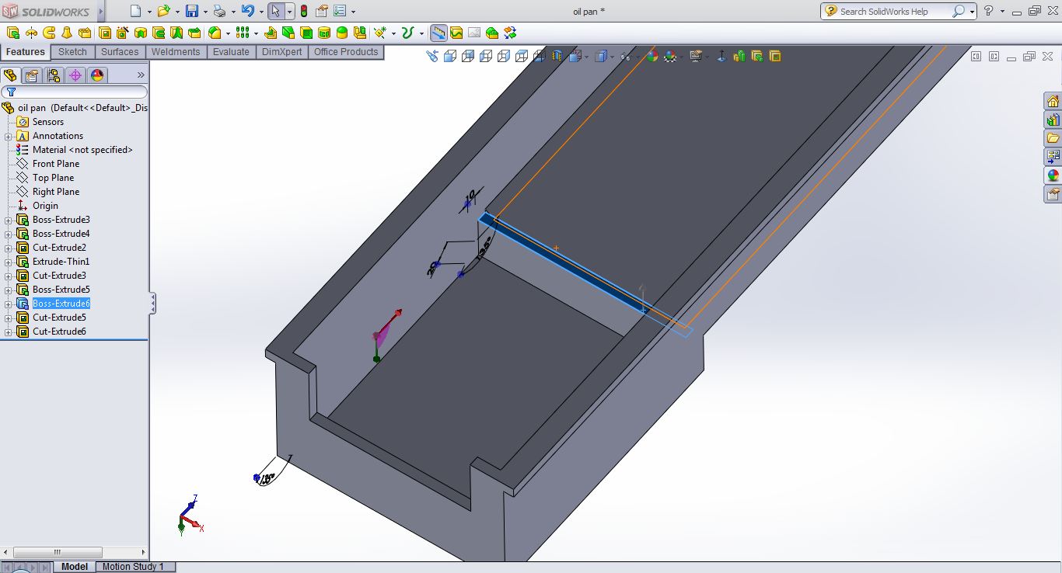
Task: Expand the Save dropdown arrow
Action: click(x=205, y=12)
